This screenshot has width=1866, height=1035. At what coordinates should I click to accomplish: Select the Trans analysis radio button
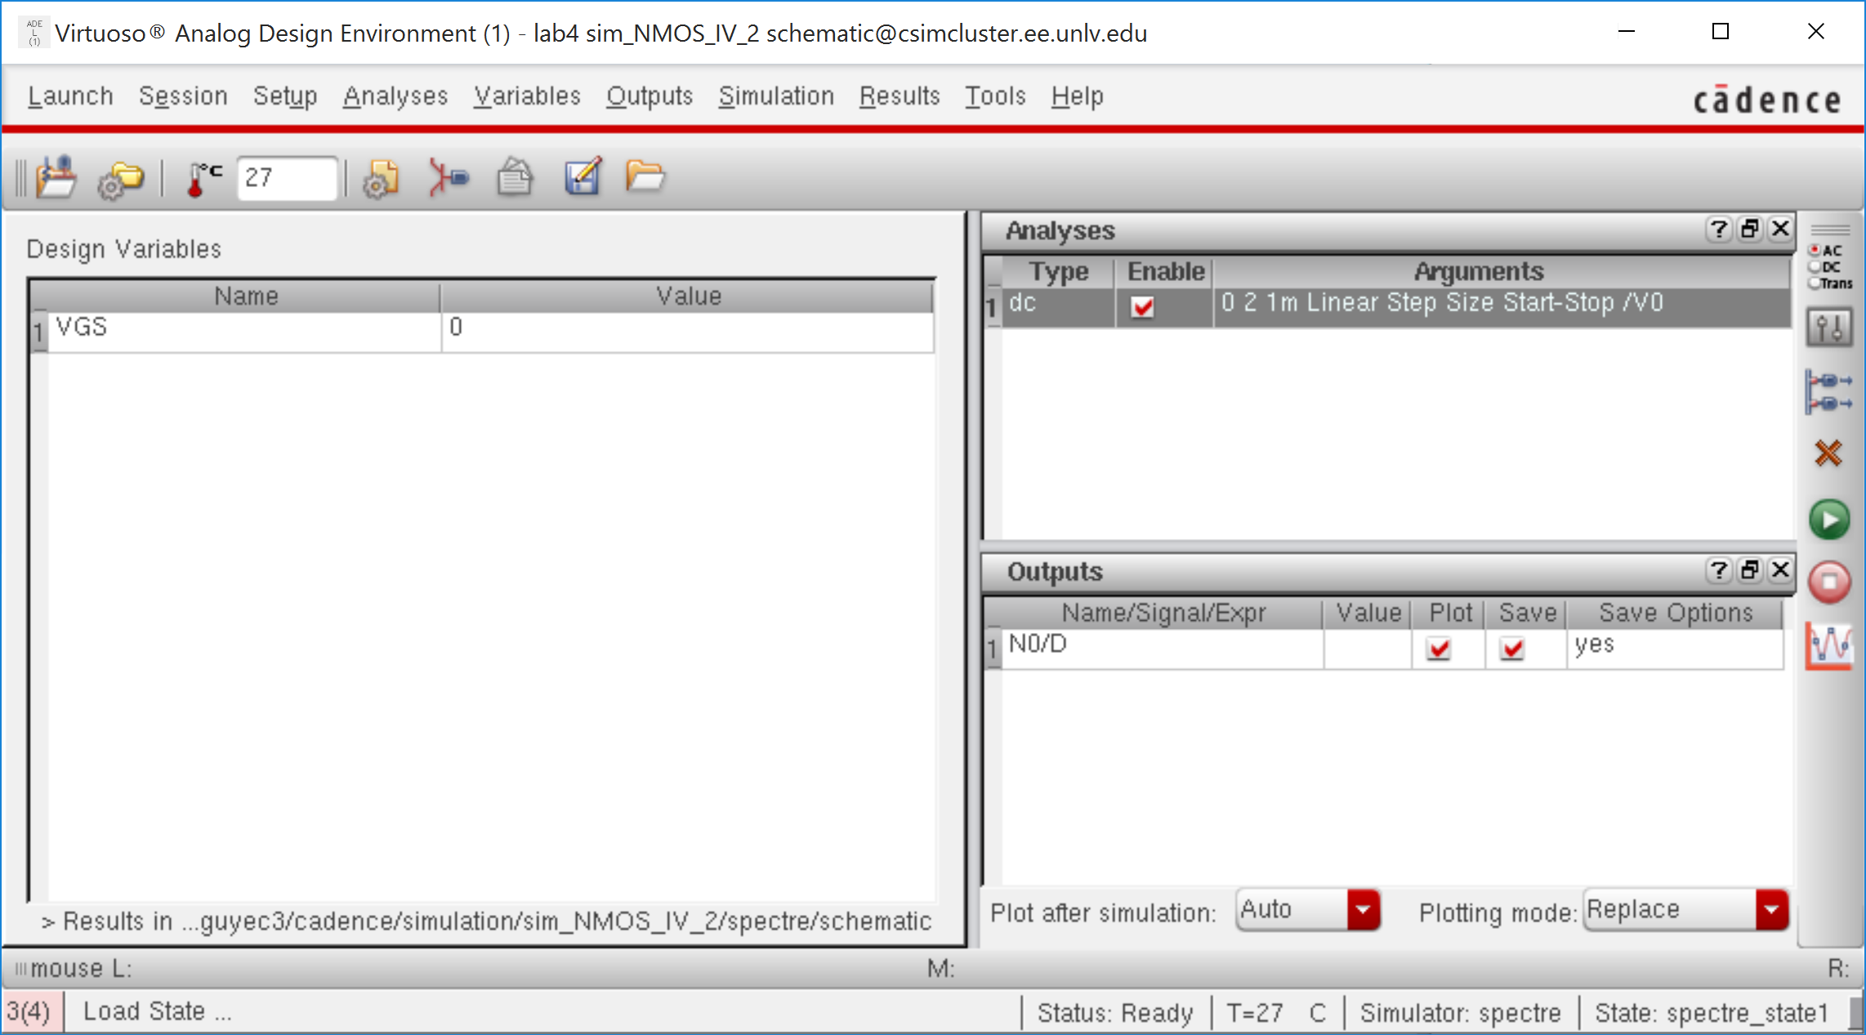coord(1815,283)
